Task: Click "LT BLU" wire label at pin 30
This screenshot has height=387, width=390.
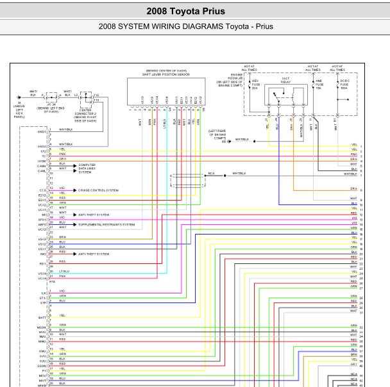Action: [64, 271]
